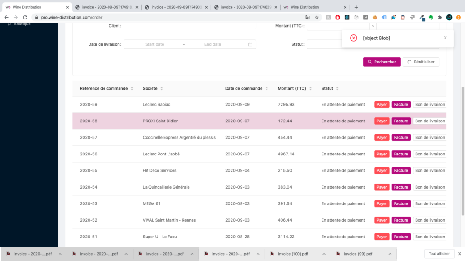The width and height of the screenshot is (465, 261).
Task: Click the Google Translate icon in address bar
Action: [307, 17]
